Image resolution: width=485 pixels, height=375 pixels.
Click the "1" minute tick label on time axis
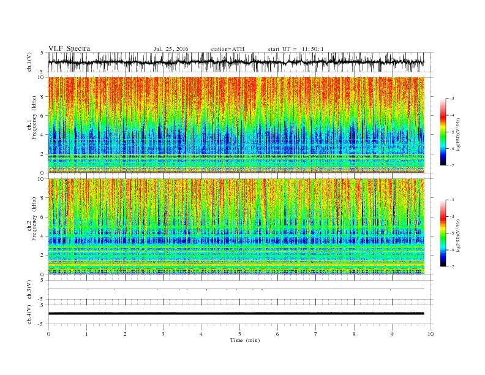click(x=86, y=334)
